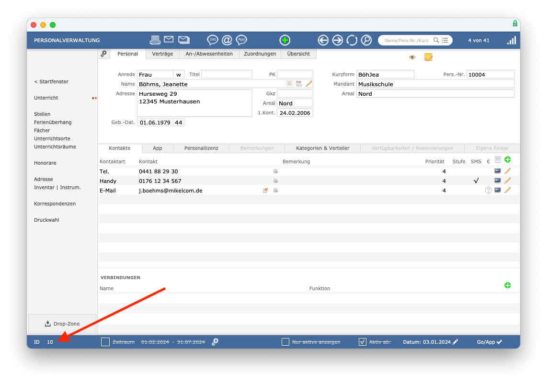This screenshot has width=547, height=384.
Task: Go to the previous record with the left arrow
Action: point(323,40)
